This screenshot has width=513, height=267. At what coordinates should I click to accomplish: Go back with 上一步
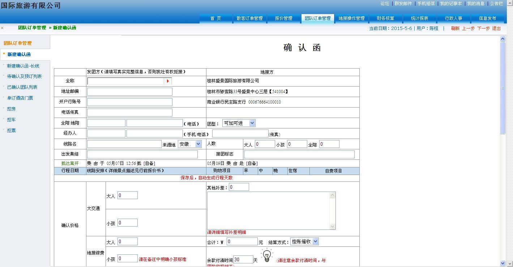(468, 29)
